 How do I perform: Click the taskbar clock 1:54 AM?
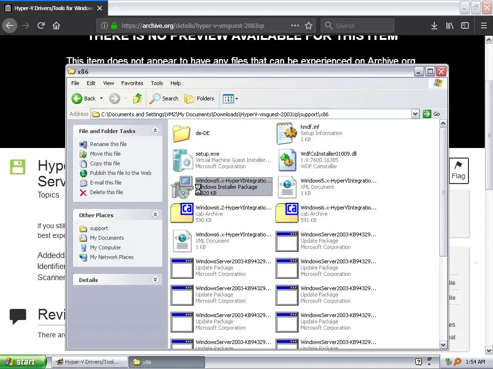click(475, 362)
